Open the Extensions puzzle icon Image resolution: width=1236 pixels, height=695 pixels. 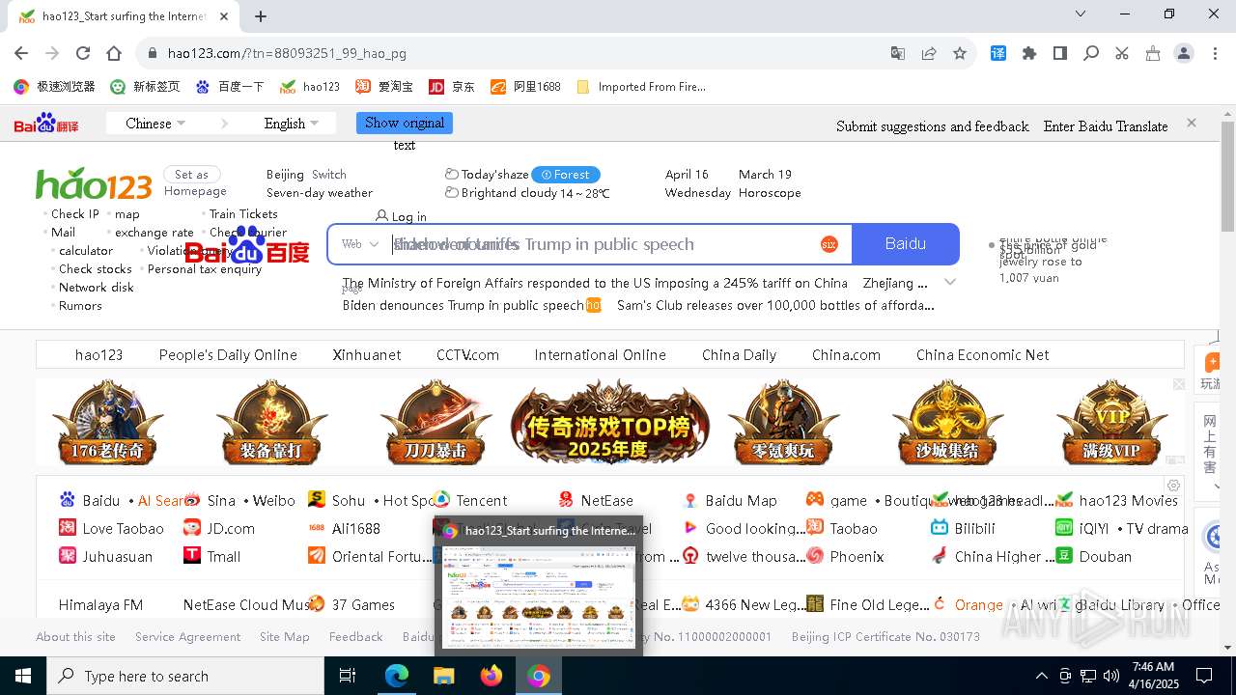[1029, 53]
